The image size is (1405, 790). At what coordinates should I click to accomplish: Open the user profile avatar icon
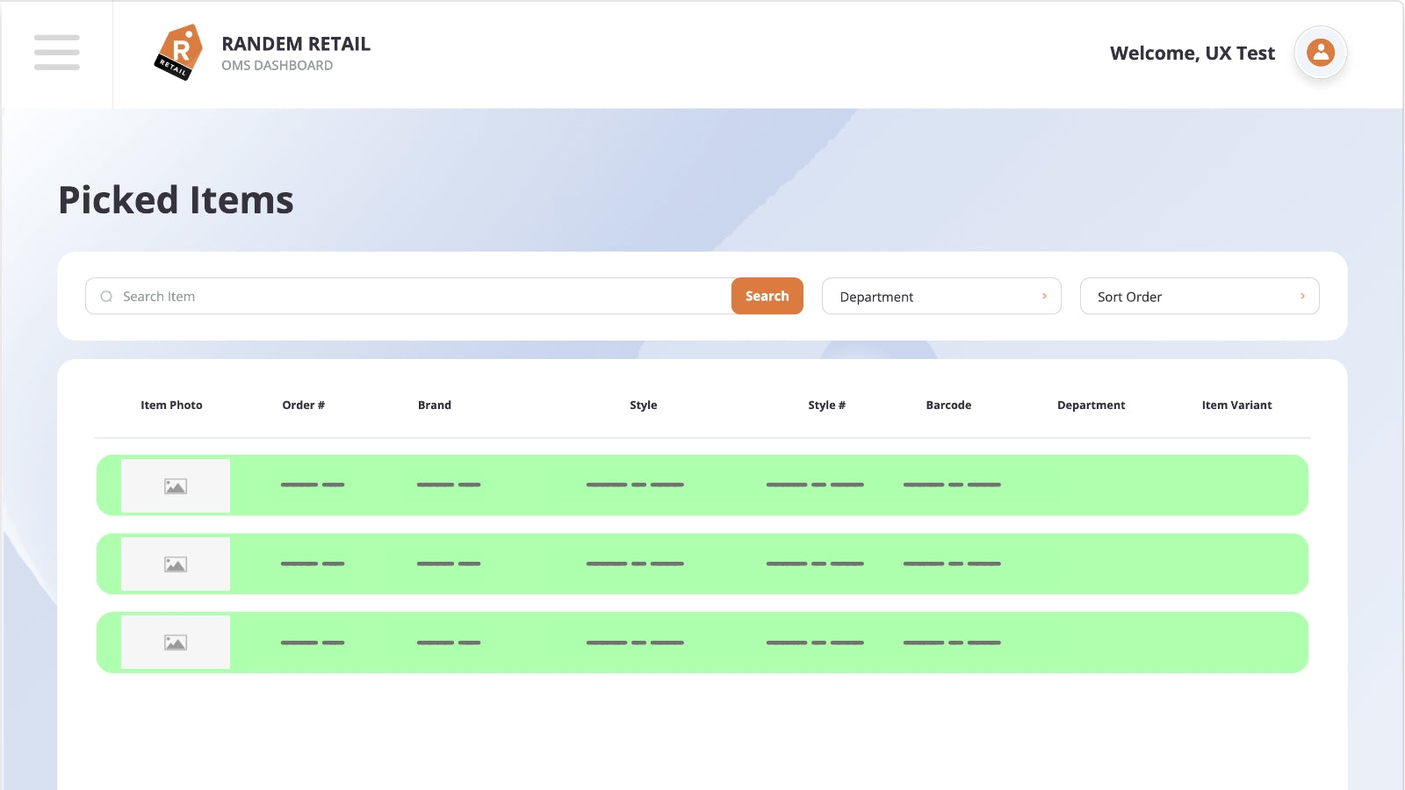(1320, 53)
